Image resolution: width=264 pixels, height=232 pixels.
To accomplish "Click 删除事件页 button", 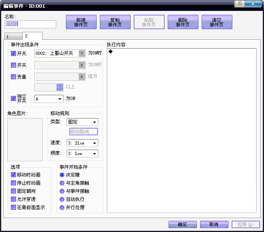I will [x=183, y=22].
